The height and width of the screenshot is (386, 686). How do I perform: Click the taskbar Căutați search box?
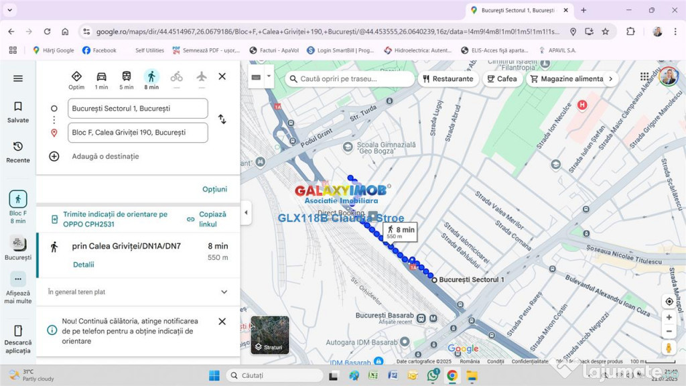(275, 375)
